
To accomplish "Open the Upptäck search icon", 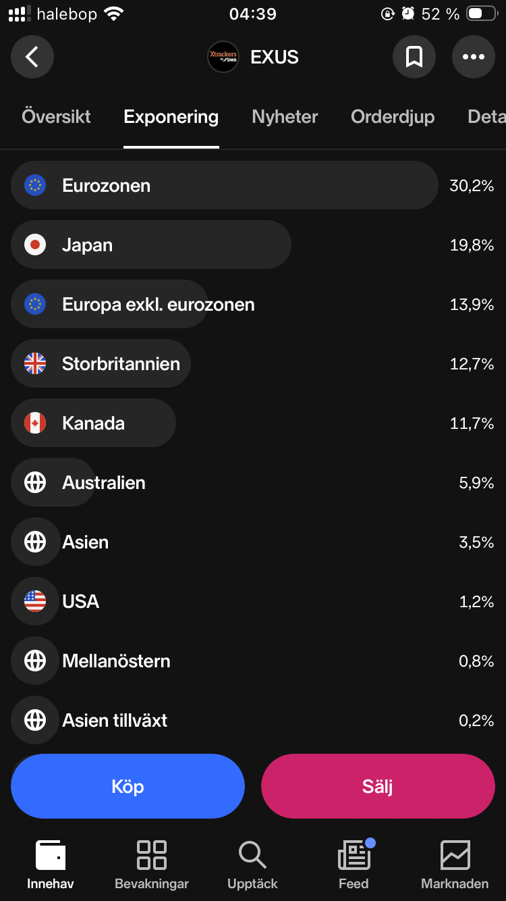I will click(252, 855).
